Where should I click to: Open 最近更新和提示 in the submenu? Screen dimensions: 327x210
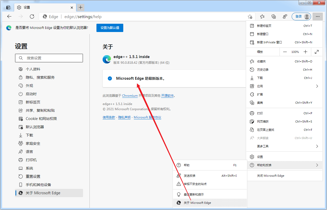(x=210, y=195)
